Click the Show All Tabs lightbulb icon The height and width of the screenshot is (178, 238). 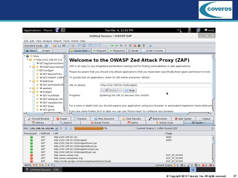click(x=106, y=45)
